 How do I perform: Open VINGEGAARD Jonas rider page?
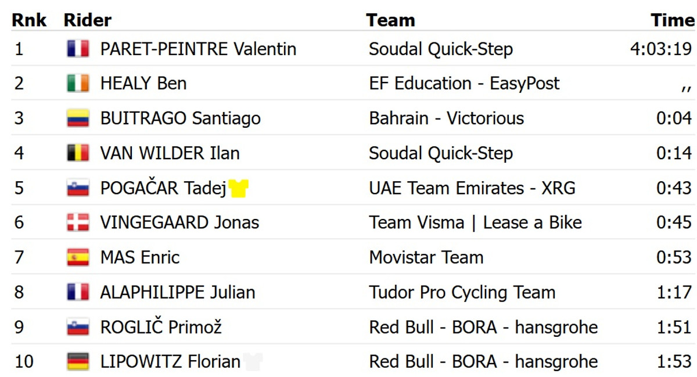click(x=179, y=222)
